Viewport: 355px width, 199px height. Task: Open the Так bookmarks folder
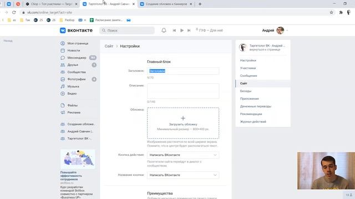(x=25, y=20)
